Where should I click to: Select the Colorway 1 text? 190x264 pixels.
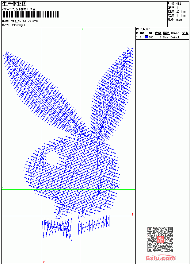click(x=18, y=25)
